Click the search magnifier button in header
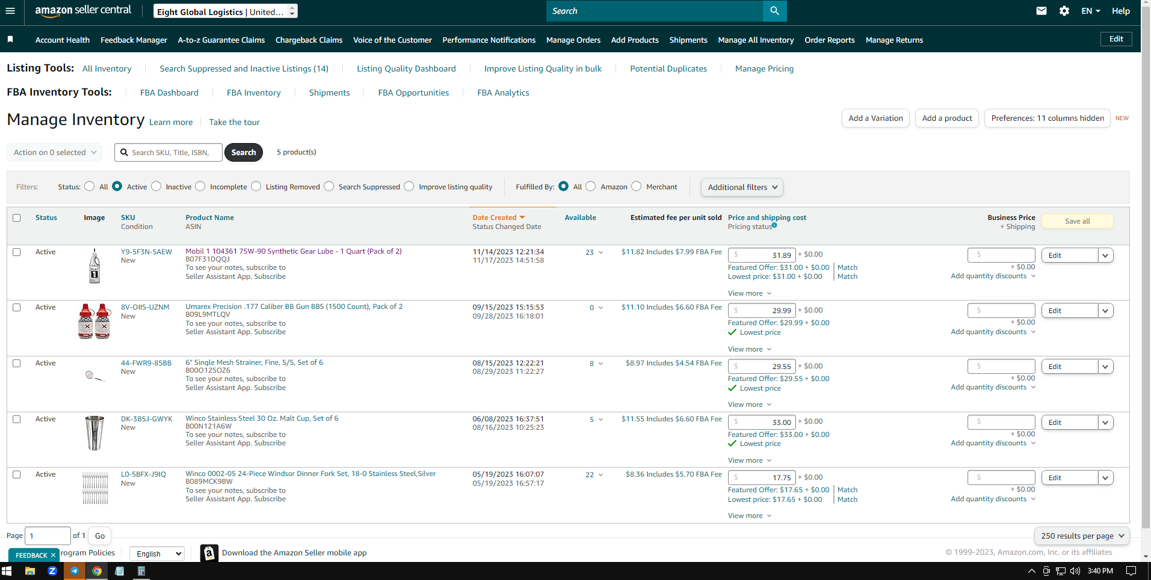Image resolution: width=1151 pixels, height=580 pixels. tap(774, 11)
